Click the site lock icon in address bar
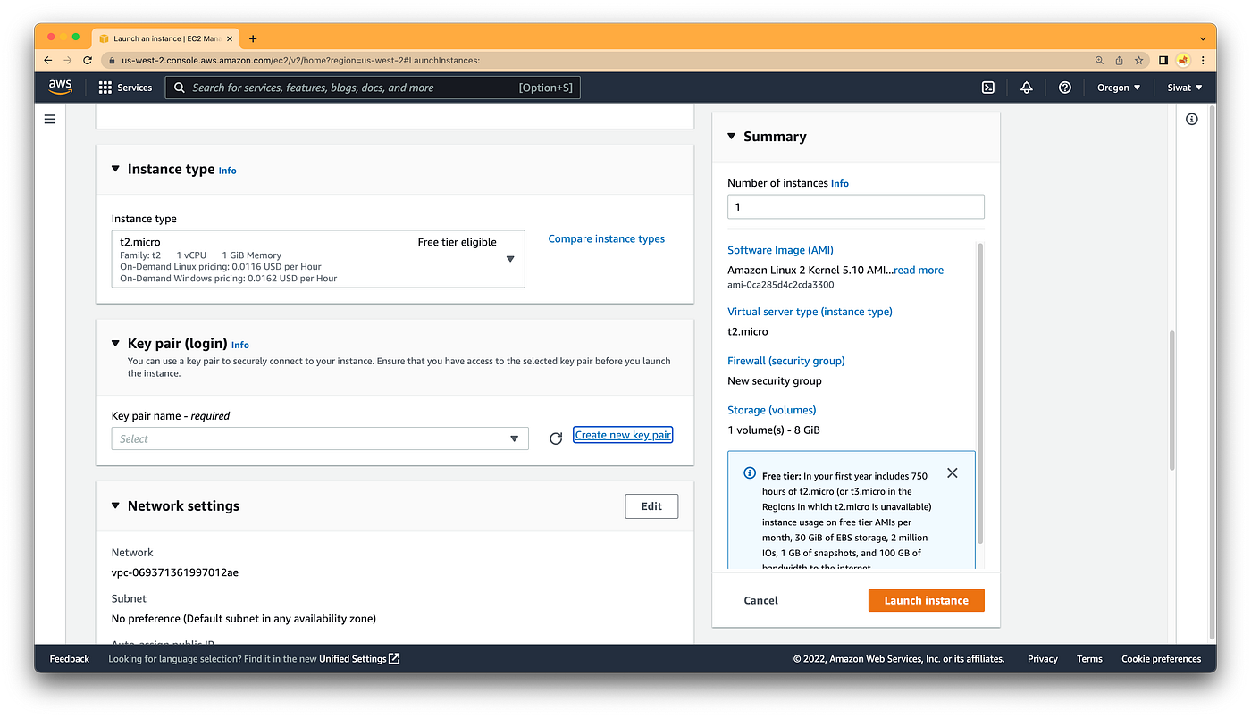The image size is (1251, 718). [112, 60]
